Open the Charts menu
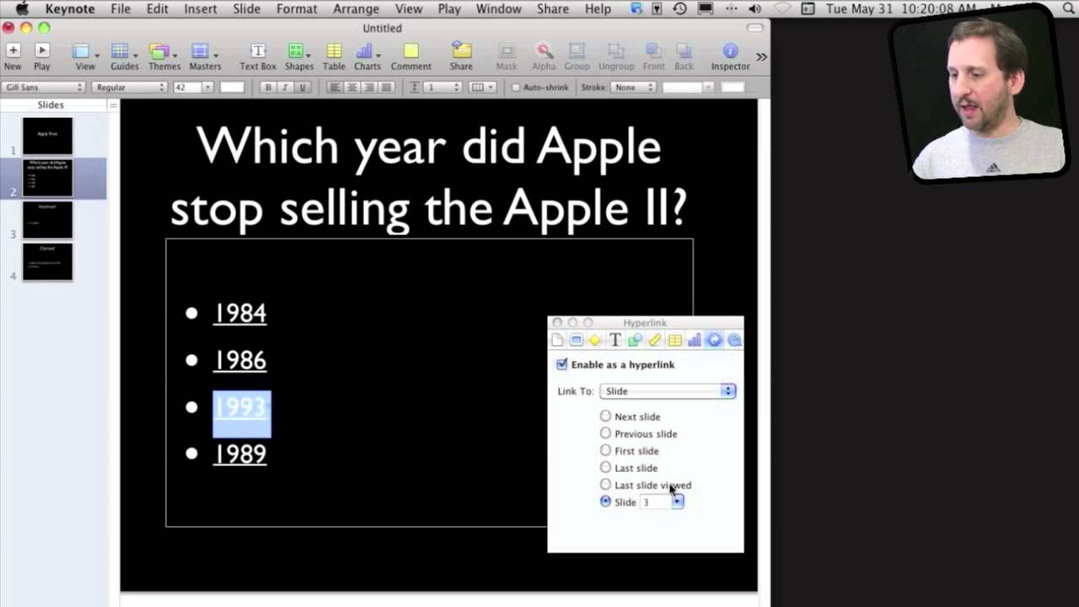 367,56
